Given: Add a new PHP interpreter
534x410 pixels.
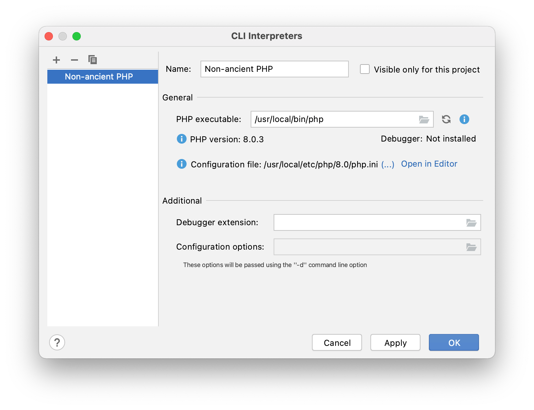Looking at the screenshot, I should tap(56, 60).
